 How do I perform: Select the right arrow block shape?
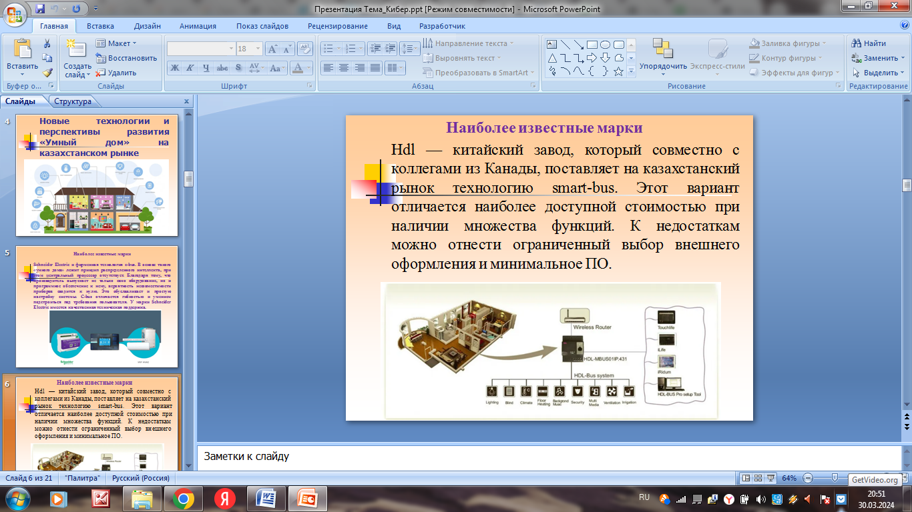point(592,58)
